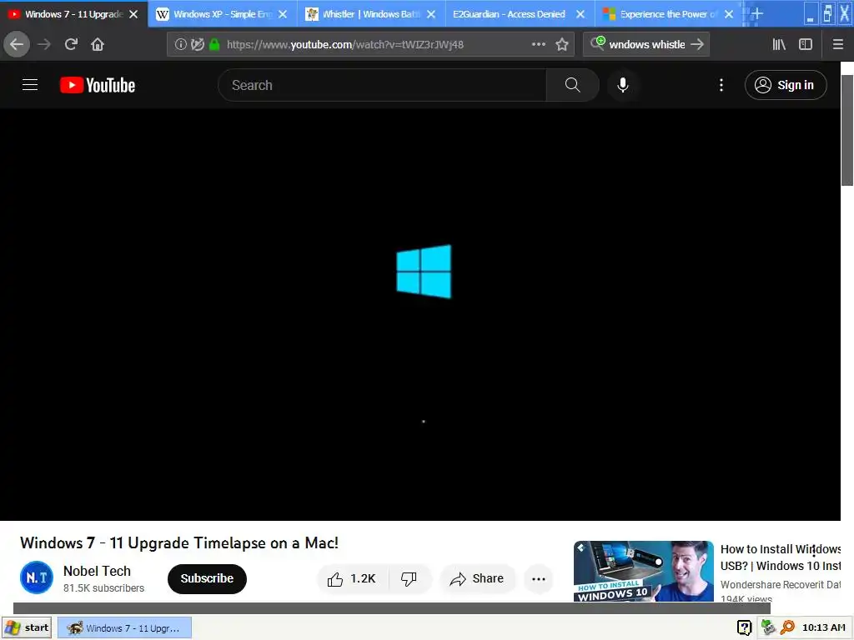The image size is (854, 640).
Task: Open the Windows 10 install video thumbnail
Action: pyautogui.click(x=643, y=571)
